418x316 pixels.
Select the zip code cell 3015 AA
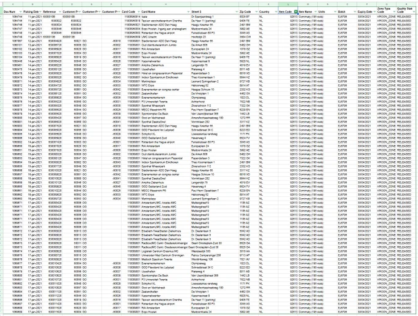tap(249, 251)
